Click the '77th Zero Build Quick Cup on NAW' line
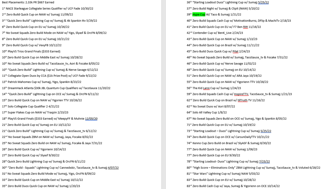 tap(222, 149)
